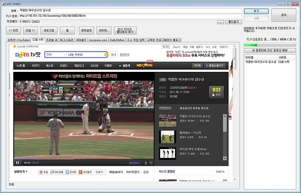Switch to the DailyMotion tab
This screenshot has height=193, width=301.
(117, 40)
